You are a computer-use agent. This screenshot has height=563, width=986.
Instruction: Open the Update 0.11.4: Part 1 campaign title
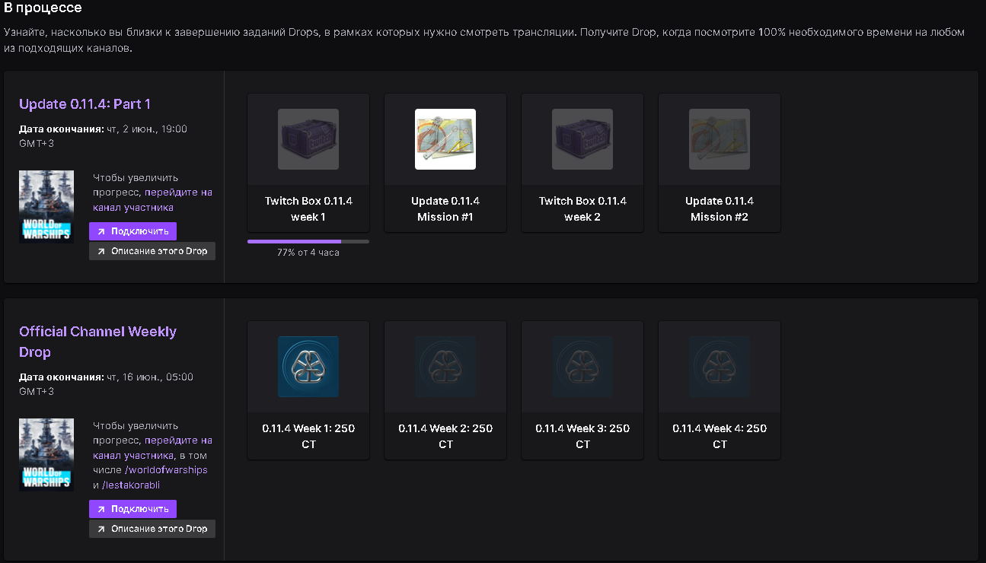coord(85,104)
